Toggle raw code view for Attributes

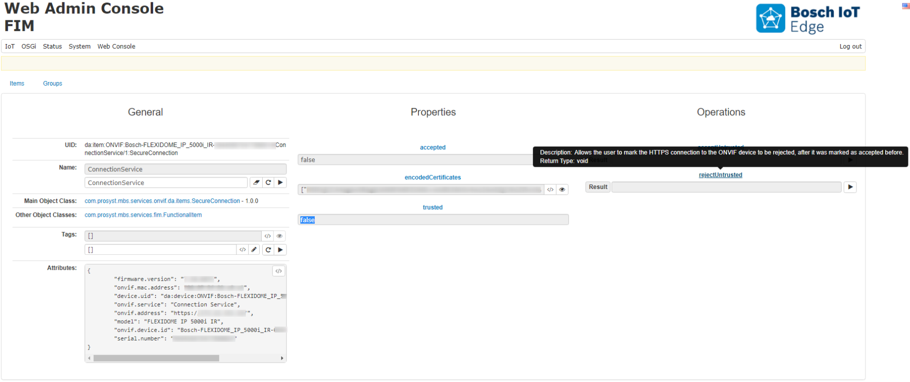[279, 271]
